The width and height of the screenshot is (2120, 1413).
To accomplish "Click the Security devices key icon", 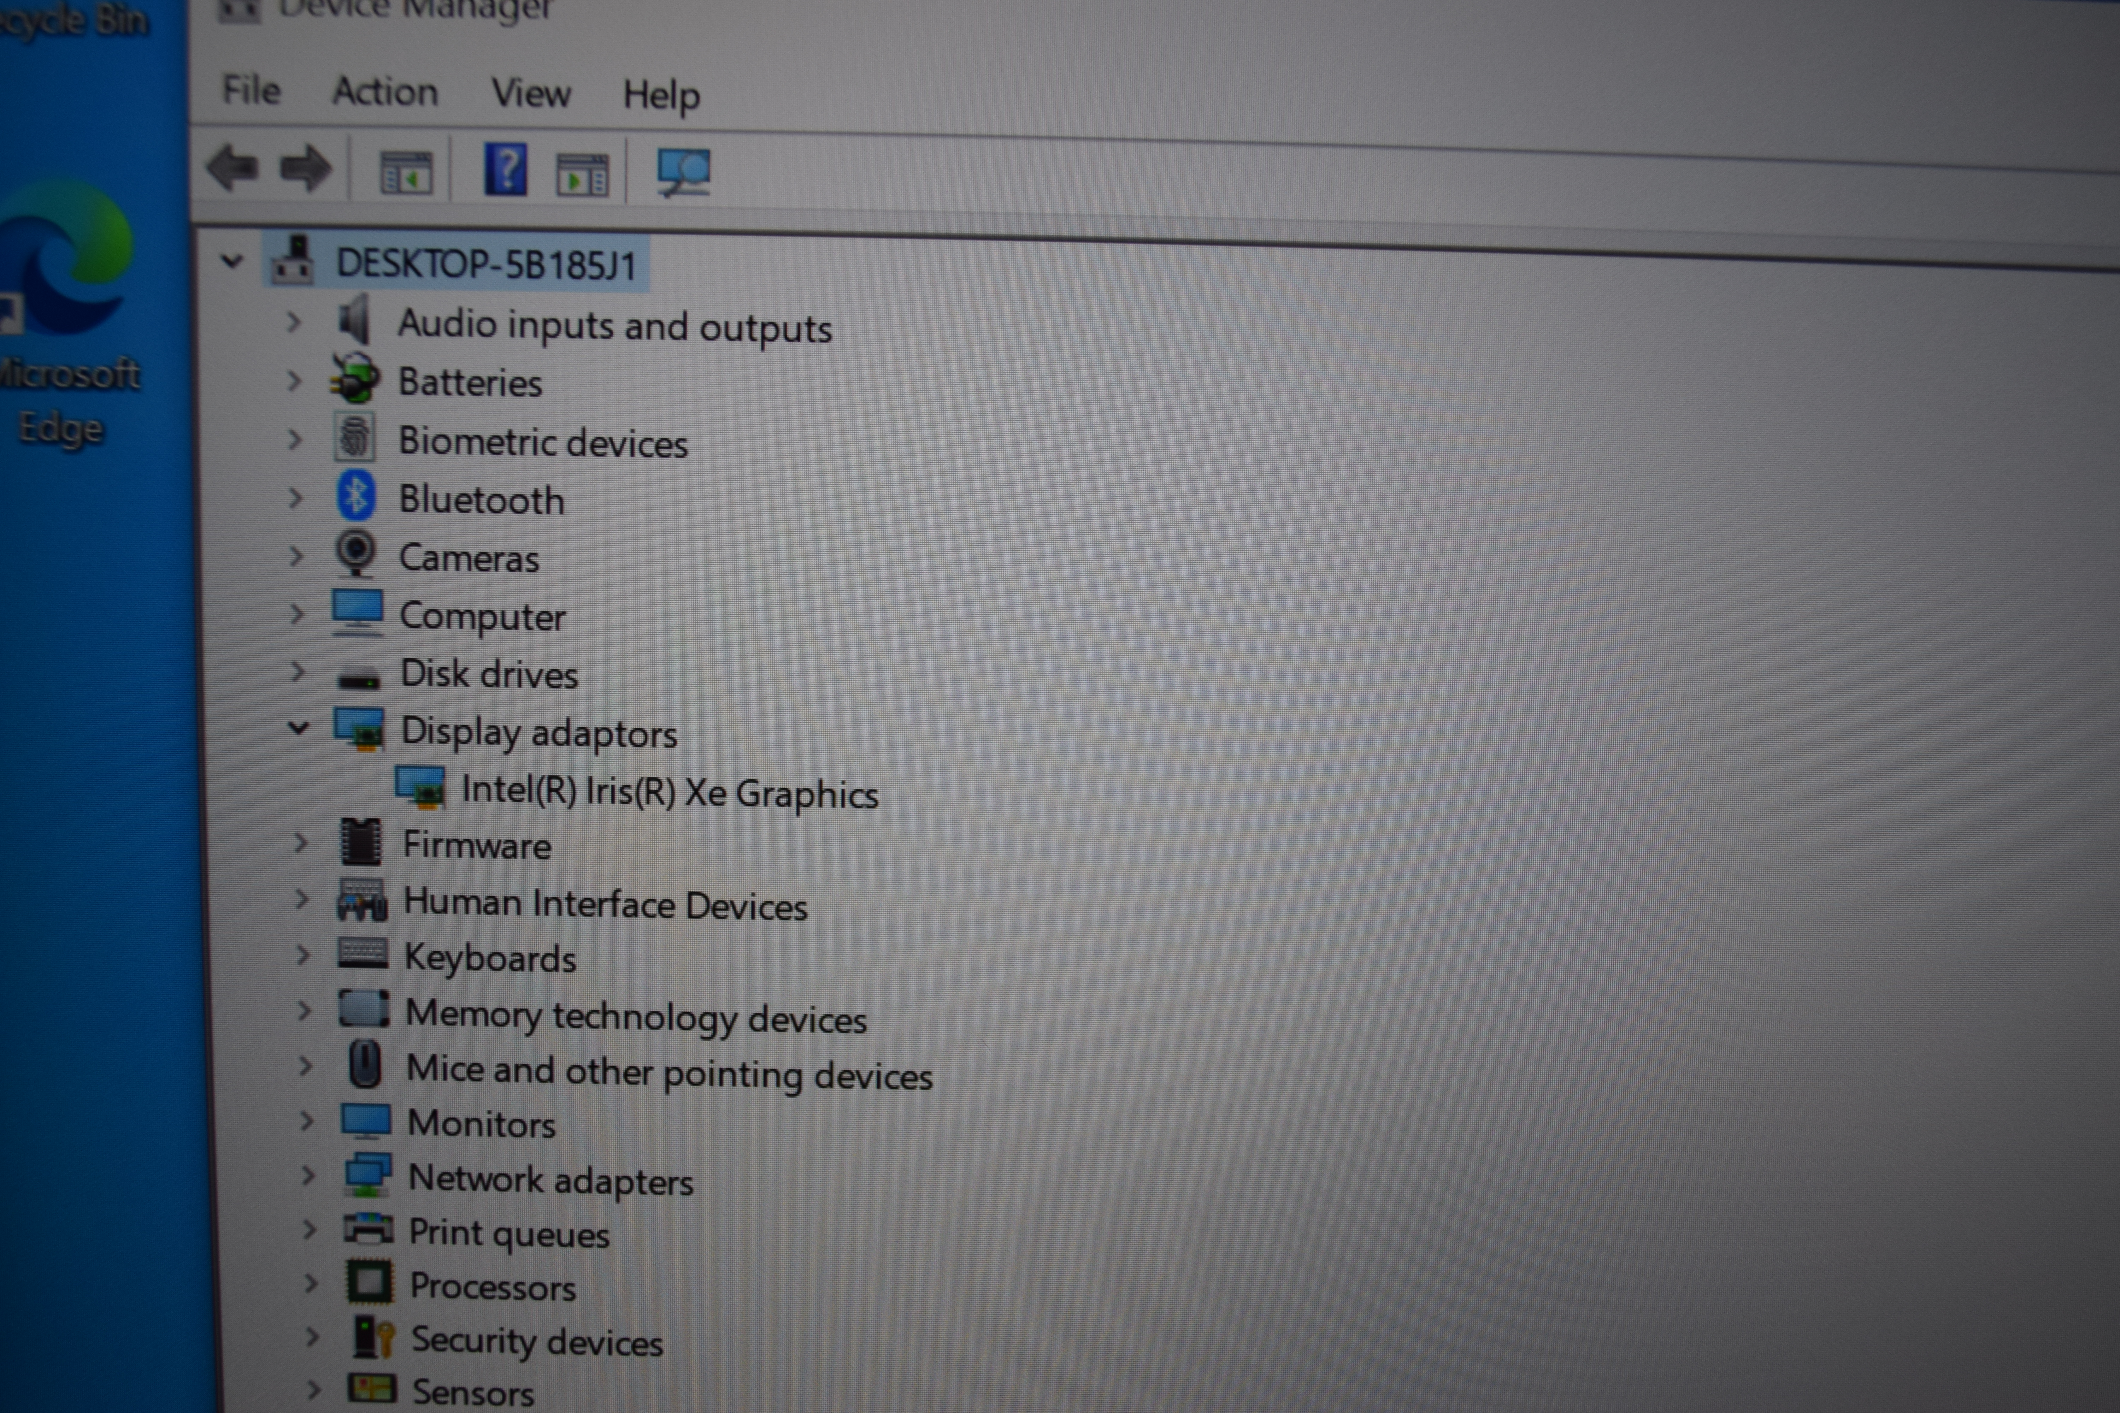I will point(374,1337).
